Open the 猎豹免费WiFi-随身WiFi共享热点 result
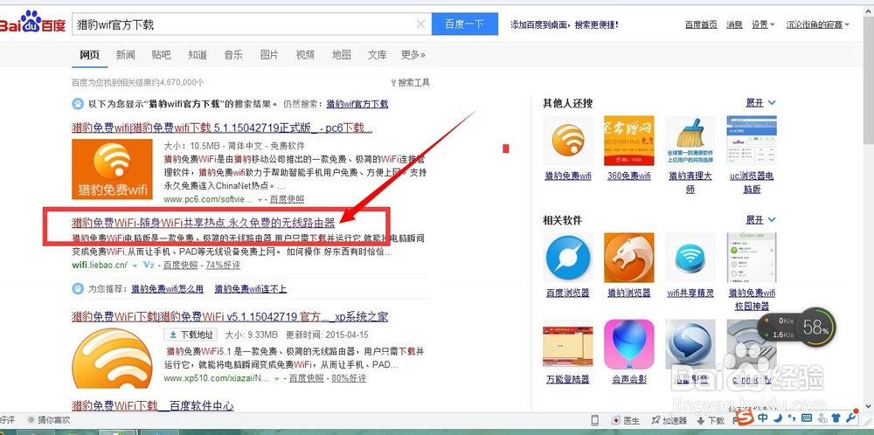The image size is (874, 435). tap(204, 223)
